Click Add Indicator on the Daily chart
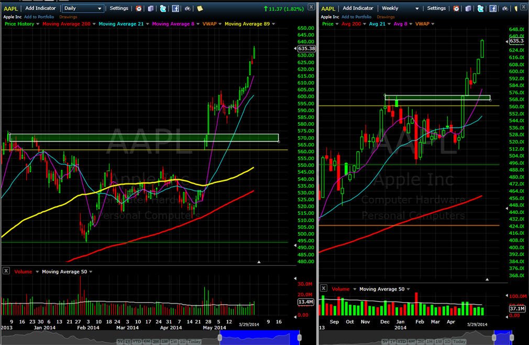 click(x=40, y=8)
